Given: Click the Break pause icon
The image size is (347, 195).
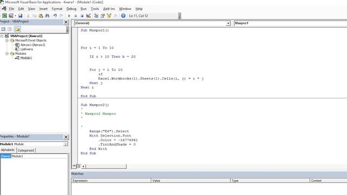Looking at the screenshot, I should [x=76, y=16].
